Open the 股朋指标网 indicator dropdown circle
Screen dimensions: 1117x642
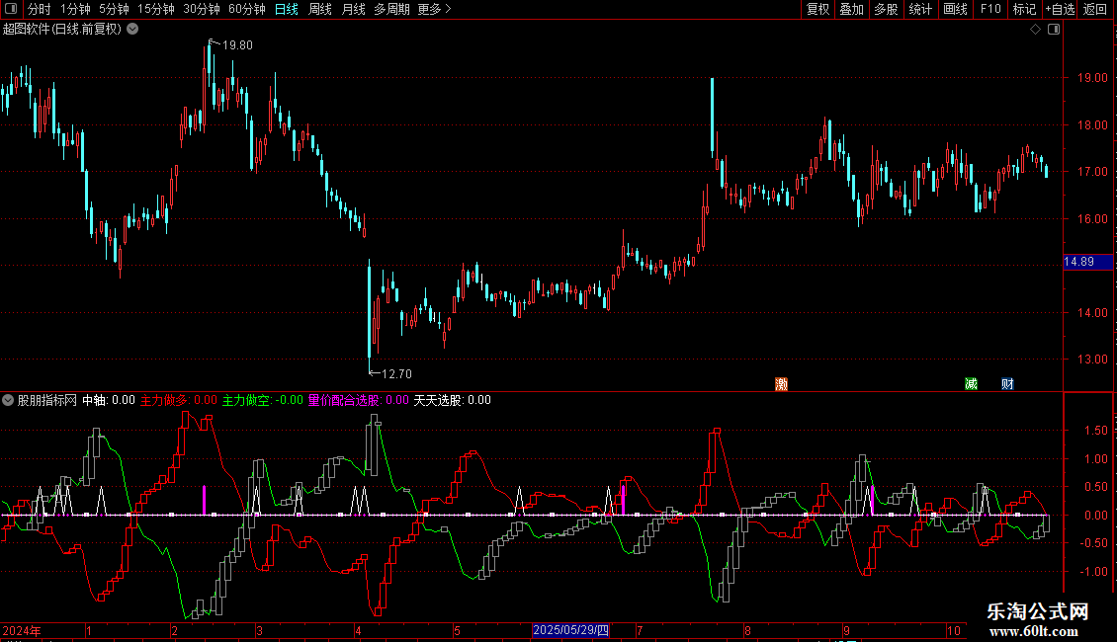tap(8, 400)
